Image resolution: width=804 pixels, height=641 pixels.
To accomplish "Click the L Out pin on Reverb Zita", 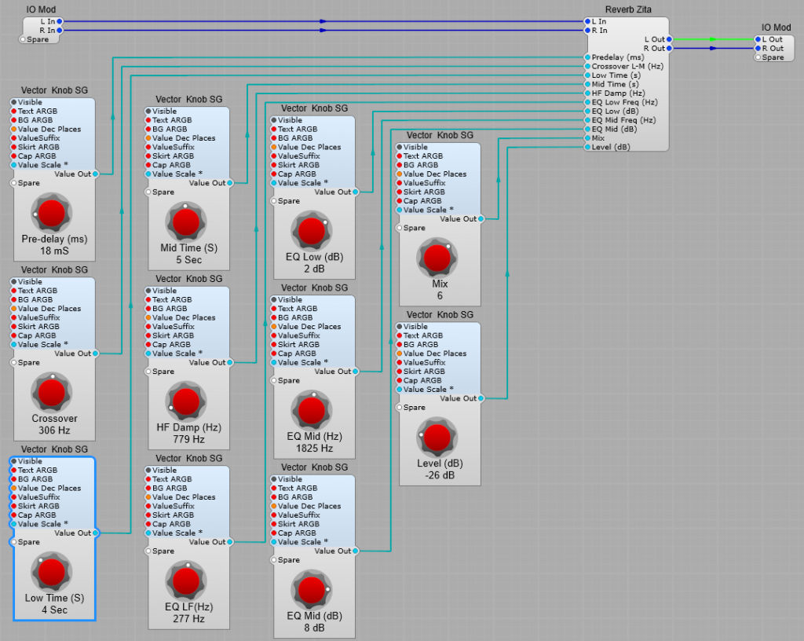I will 669,39.
